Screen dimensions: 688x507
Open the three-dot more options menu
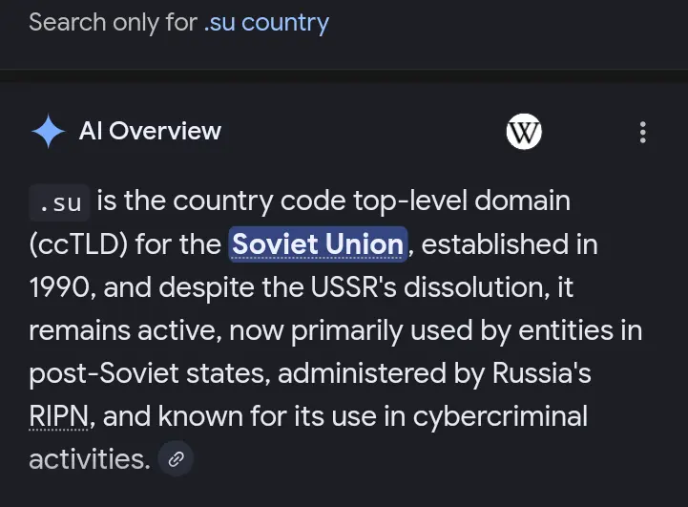pyautogui.click(x=643, y=132)
